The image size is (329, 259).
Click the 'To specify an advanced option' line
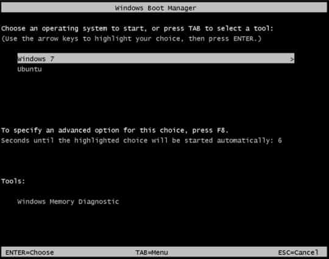click(115, 131)
